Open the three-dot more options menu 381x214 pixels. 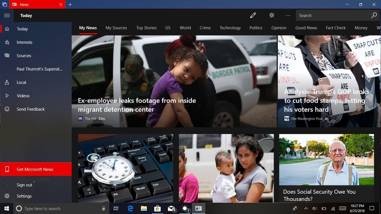click(288, 15)
